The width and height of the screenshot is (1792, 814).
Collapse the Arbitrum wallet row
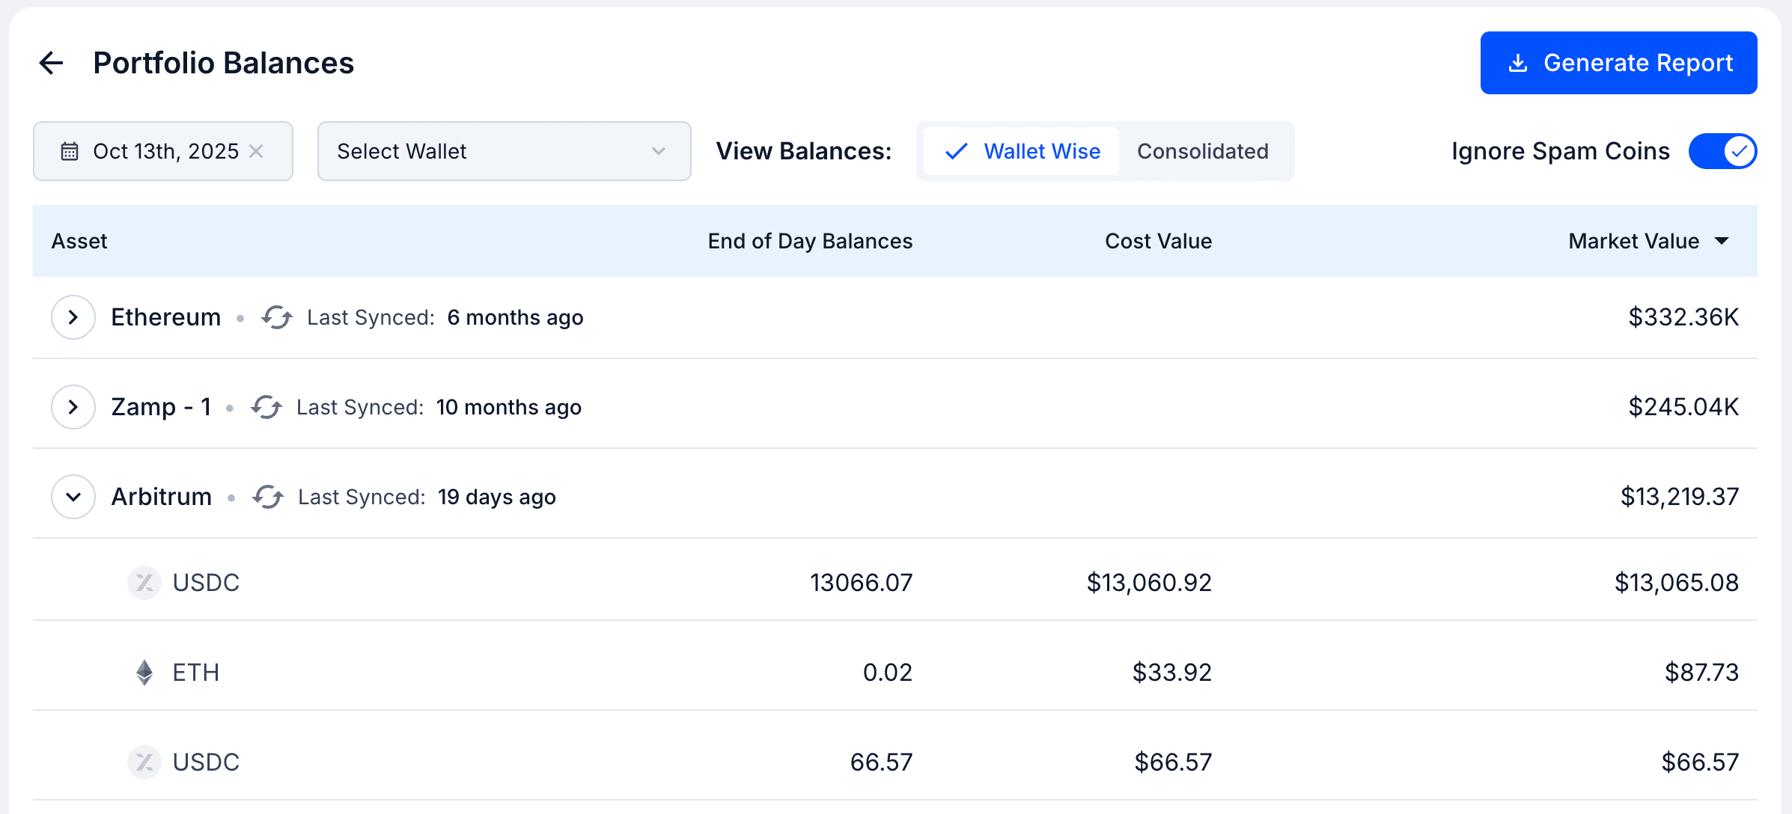73,497
